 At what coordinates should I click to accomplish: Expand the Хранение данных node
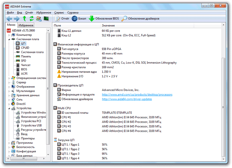[x=9, y=95]
